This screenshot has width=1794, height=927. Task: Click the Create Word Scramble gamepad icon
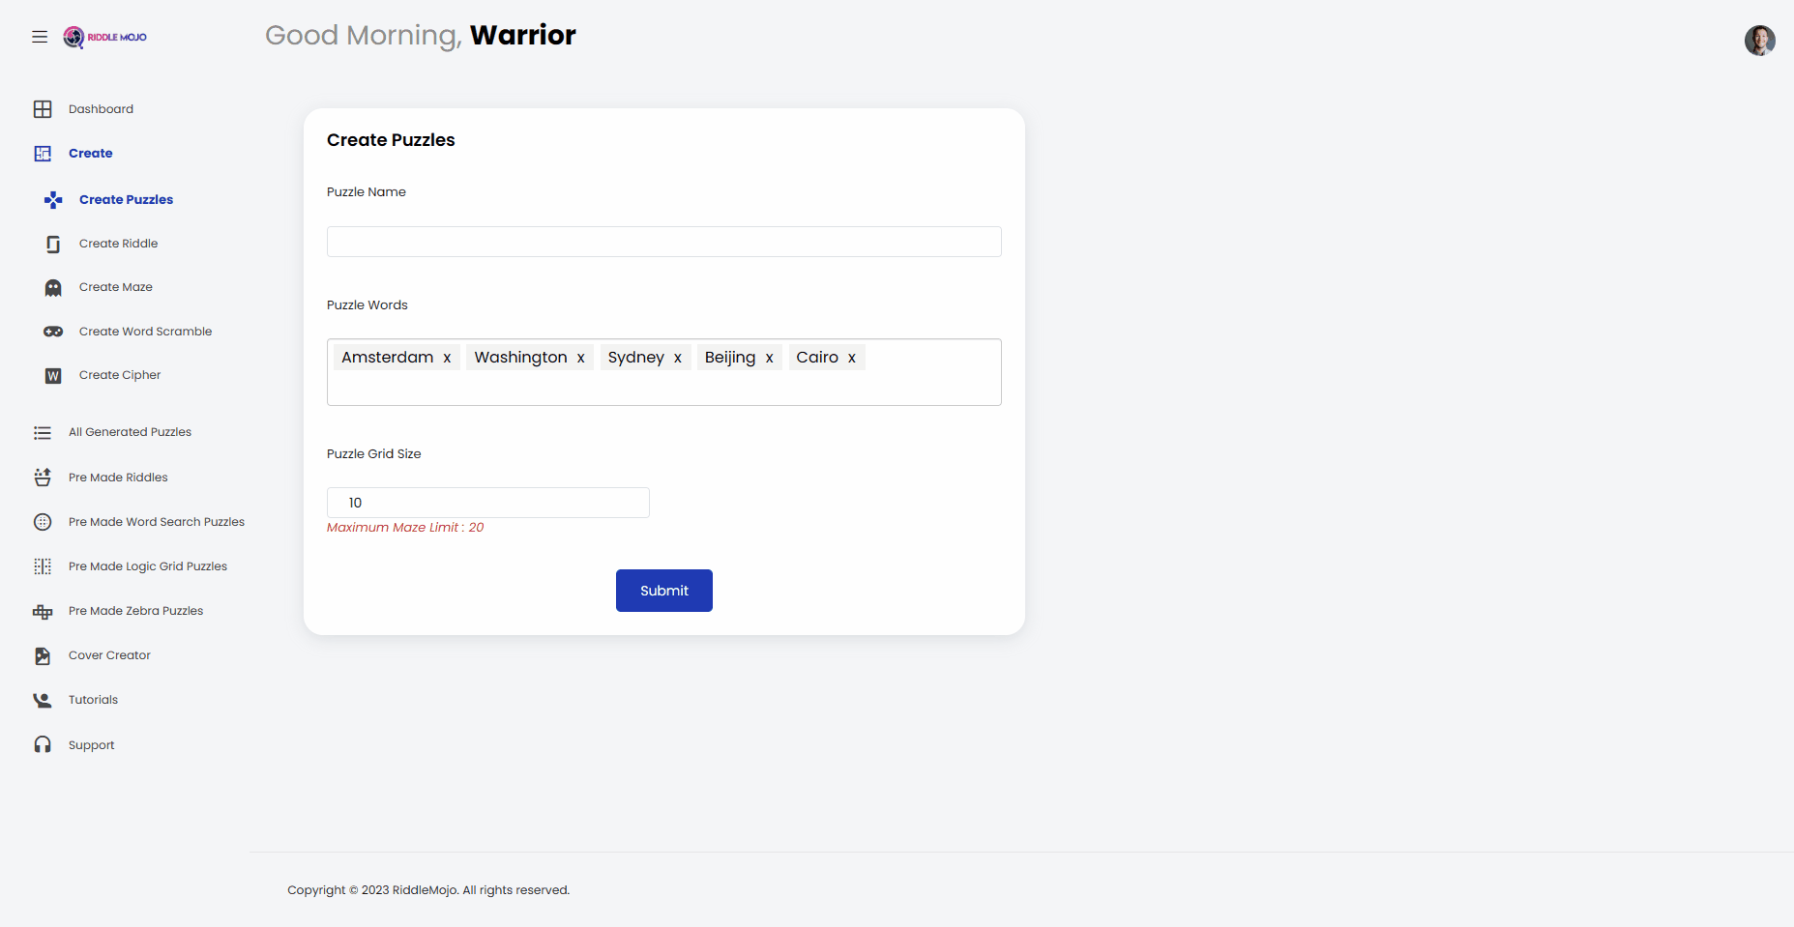pyautogui.click(x=53, y=332)
